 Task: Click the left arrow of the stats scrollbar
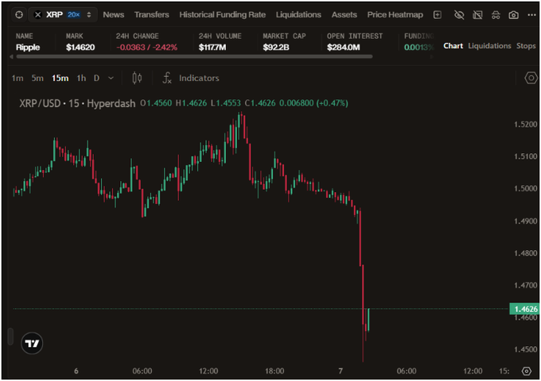[11, 57]
